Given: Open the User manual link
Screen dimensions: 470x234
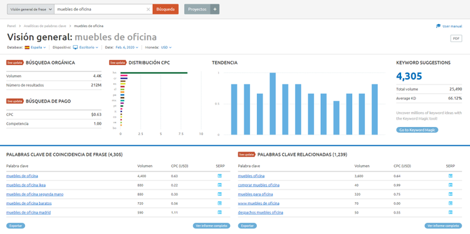Looking at the screenshot, I should (452, 26).
